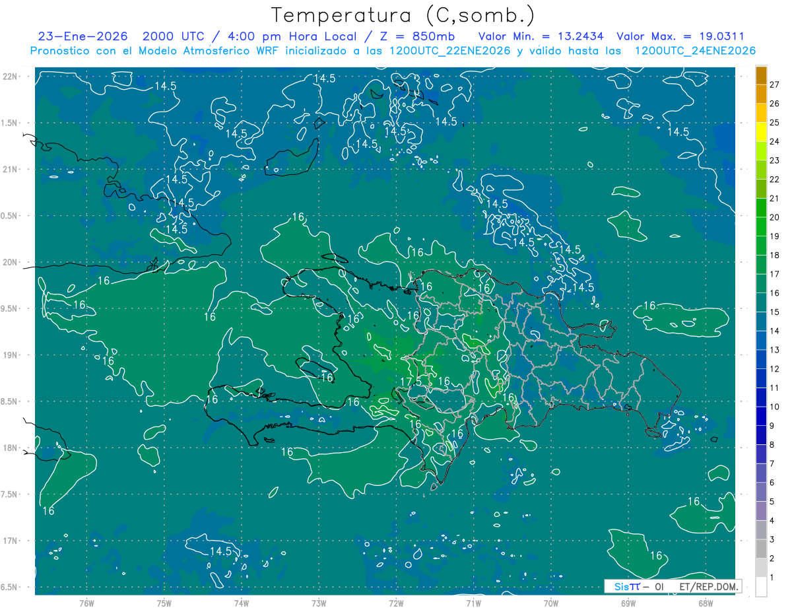Click the color bar label "1"

[x=772, y=578]
